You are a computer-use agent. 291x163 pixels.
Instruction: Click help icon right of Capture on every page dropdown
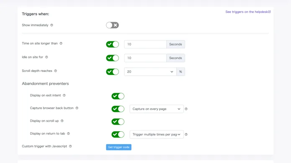pos(186,109)
